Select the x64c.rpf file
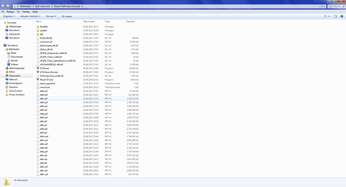The height and width of the screenshot is (187, 346). 88,99
